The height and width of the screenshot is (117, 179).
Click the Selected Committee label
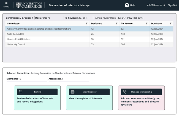(18, 73)
